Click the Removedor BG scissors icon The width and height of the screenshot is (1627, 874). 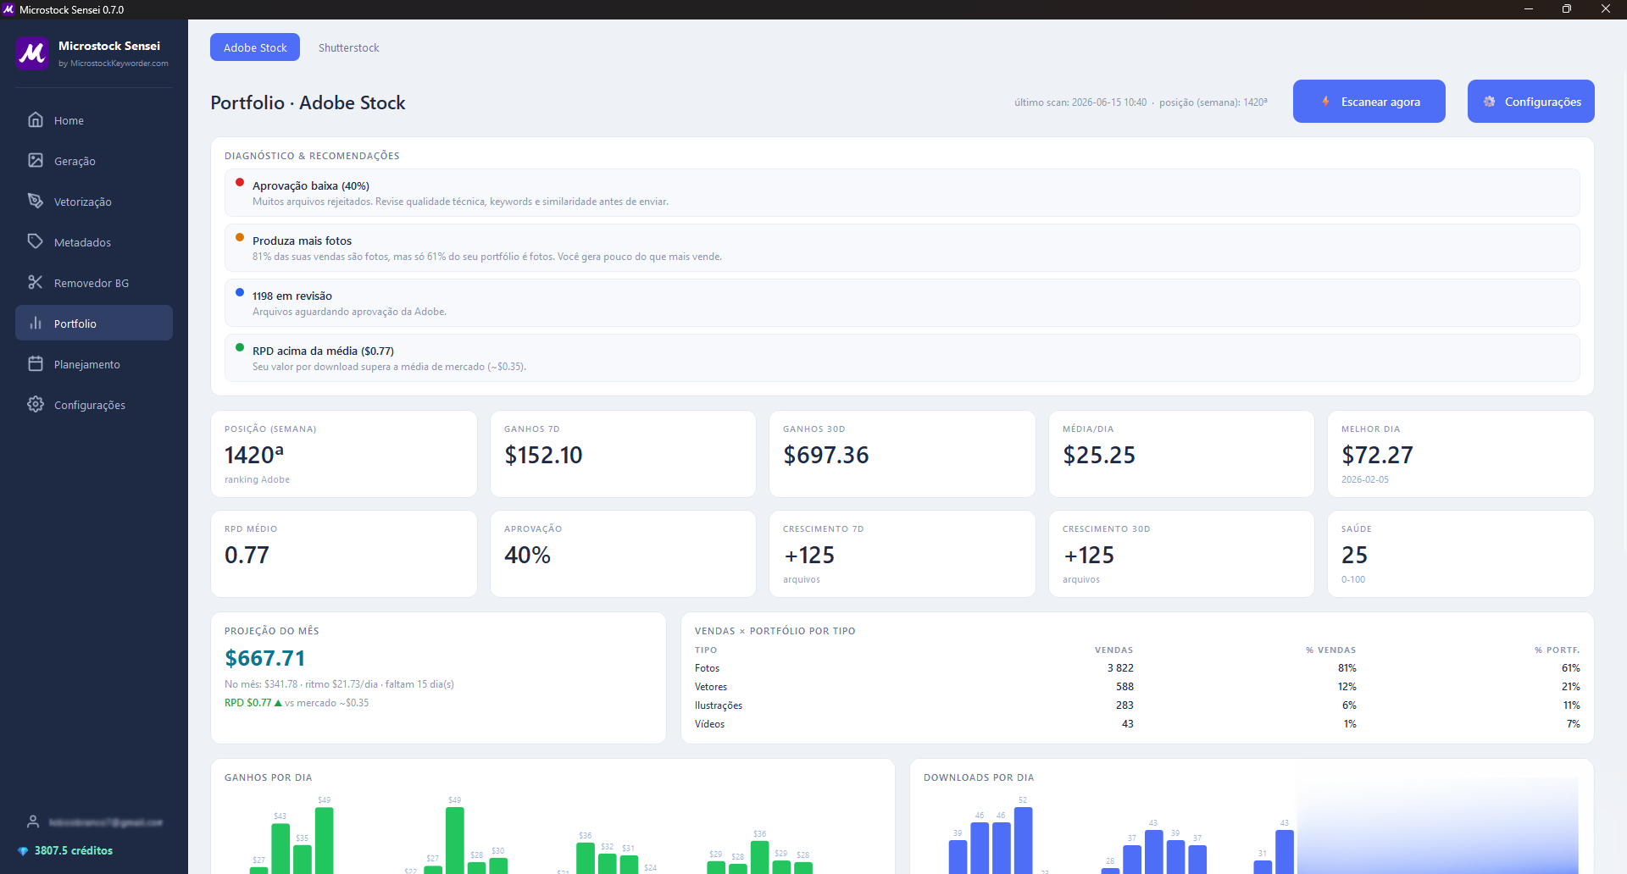36,282
